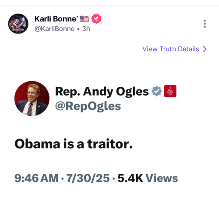Click the 9:46 AM time stamp
The height and width of the screenshot is (200, 219).
36,178
